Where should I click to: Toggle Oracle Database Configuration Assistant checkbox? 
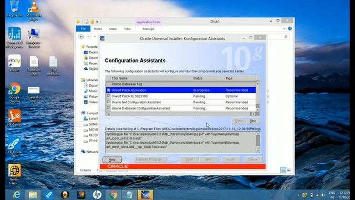click(x=109, y=108)
